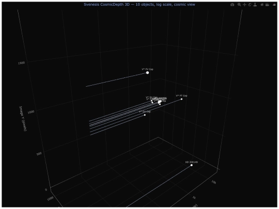Open the Plotly logo link
The width and height of the screenshot is (279, 209).
pyautogui.click(x=274, y=5)
